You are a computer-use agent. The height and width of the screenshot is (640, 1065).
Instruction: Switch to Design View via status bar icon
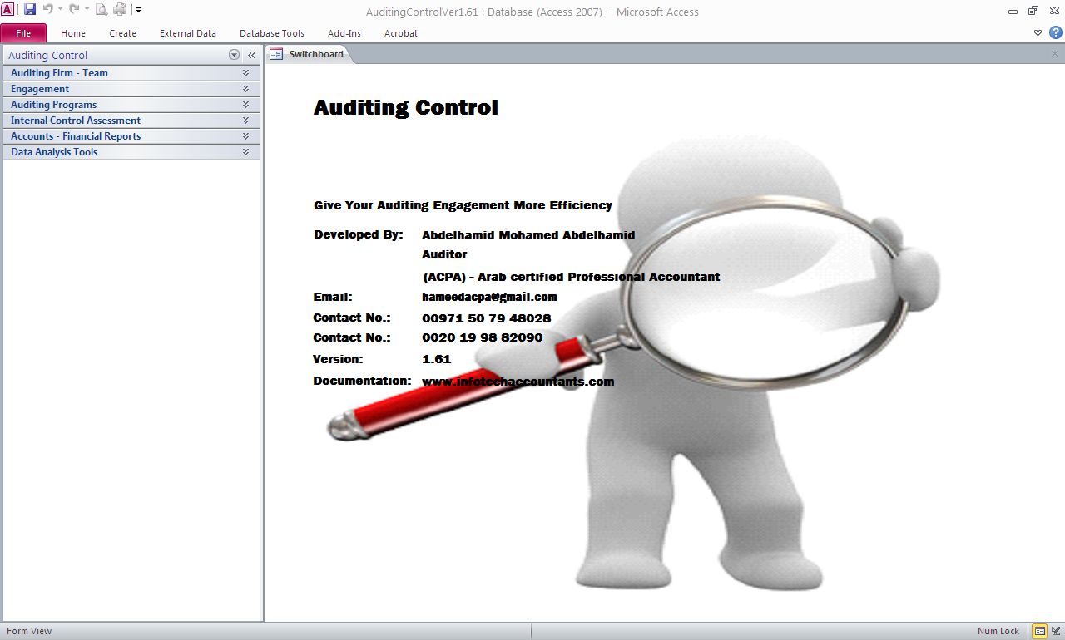point(1057,631)
